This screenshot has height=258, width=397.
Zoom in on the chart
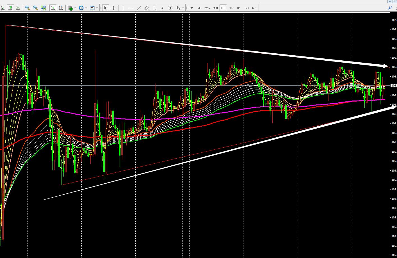click(28, 8)
